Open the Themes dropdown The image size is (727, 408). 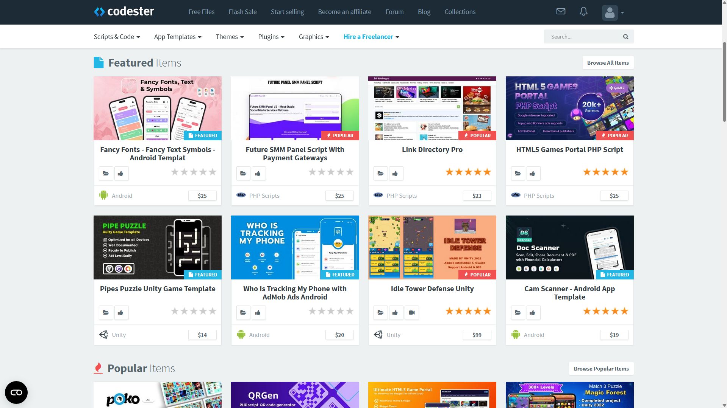(229, 36)
